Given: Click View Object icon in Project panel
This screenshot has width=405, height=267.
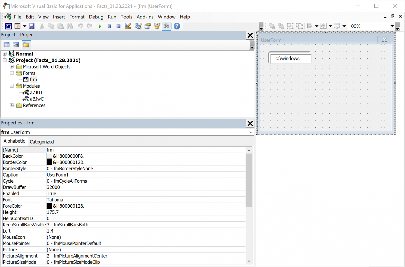Looking at the screenshot, I should coord(16,45).
